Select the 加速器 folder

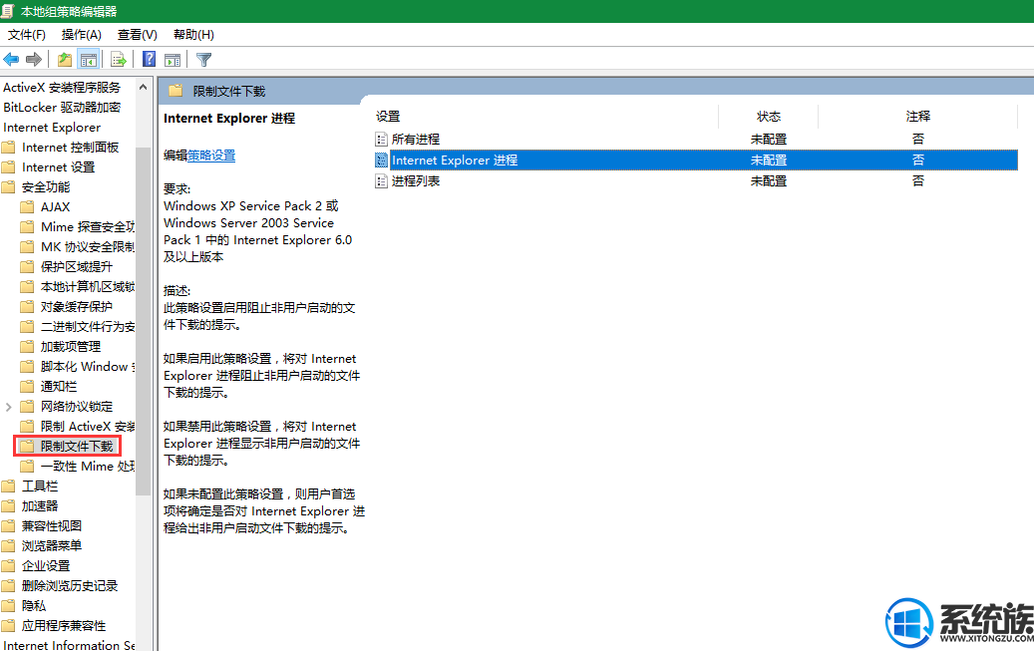30,505
